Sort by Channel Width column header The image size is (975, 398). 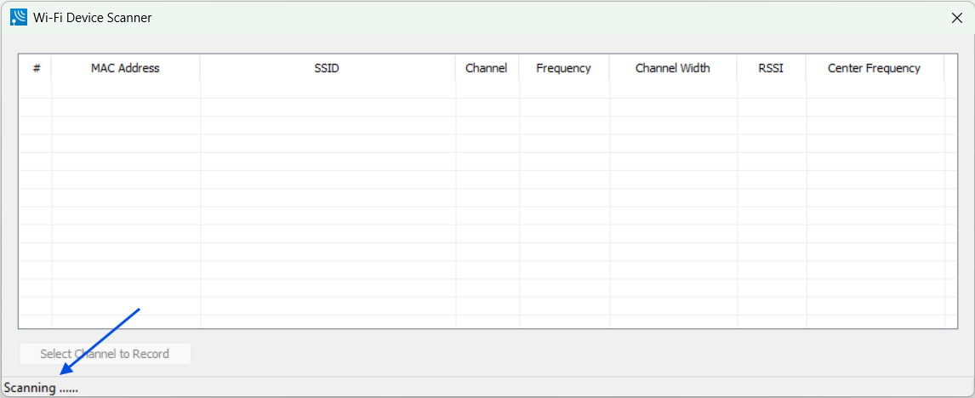pyautogui.click(x=673, y=68)
